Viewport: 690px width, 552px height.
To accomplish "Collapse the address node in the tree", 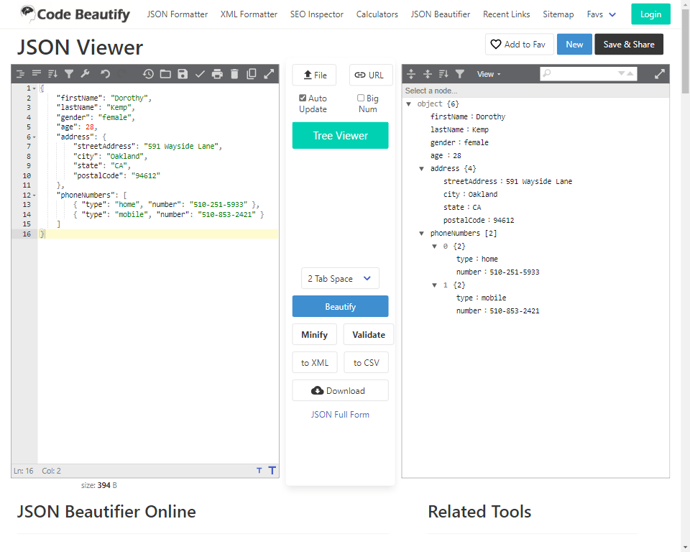I will click(x=420, y=167).
